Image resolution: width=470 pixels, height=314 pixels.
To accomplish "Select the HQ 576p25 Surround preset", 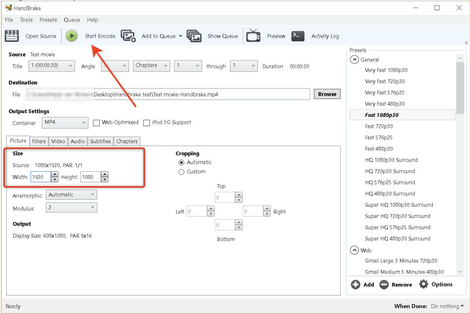I will [390, 182].
